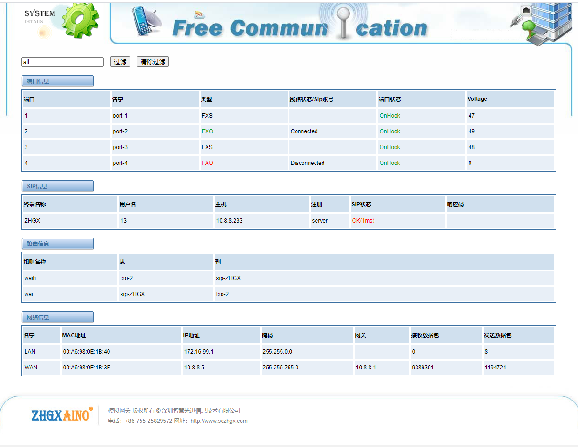Viewport: 578px width, 447px height.
Task: Click the OK(1ms) SIP status cell
Action: pos(363,221)
